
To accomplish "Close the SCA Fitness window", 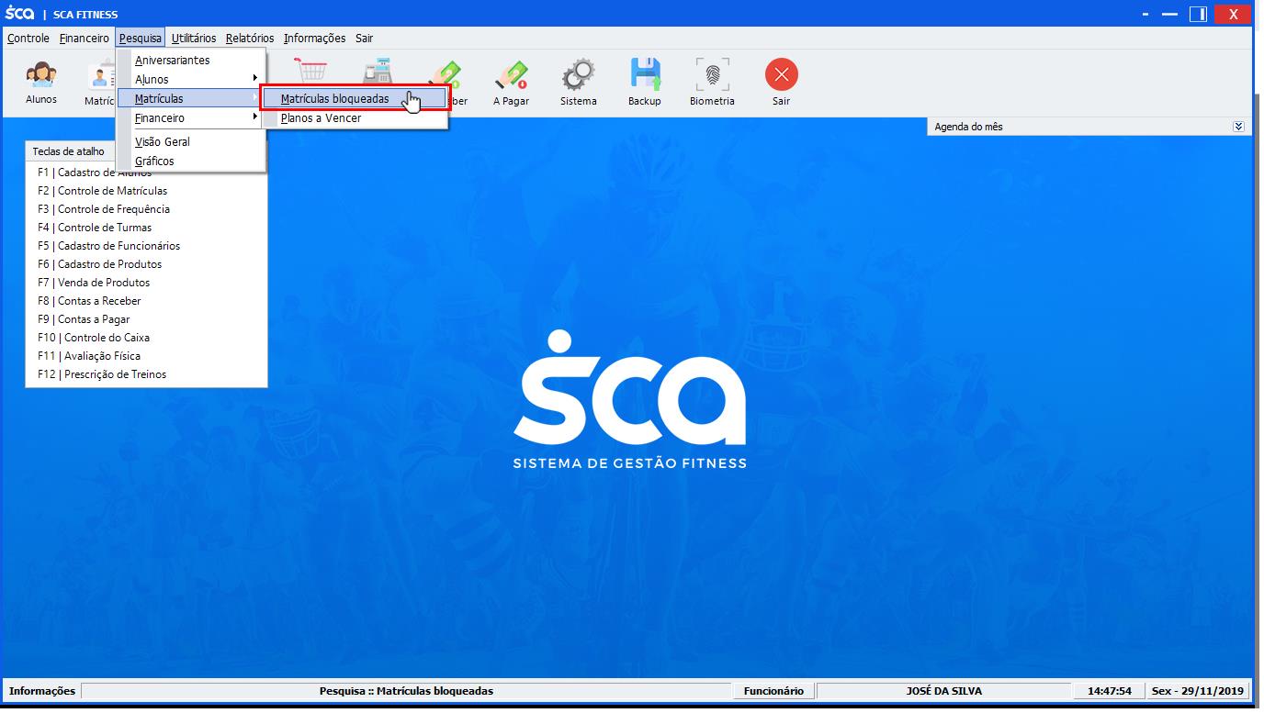I will (1234, 14).
